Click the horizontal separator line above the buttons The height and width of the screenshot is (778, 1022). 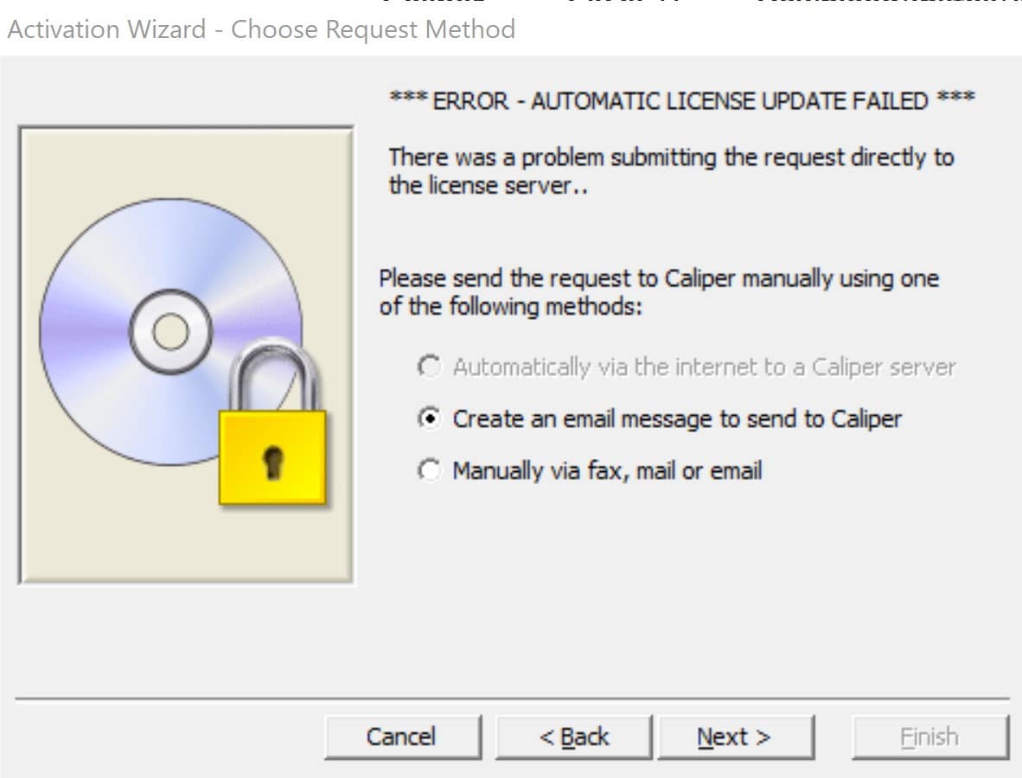[x=512, y=698]
